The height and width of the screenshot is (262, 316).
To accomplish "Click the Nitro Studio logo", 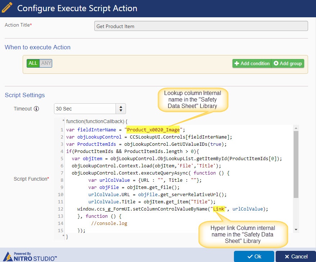I will [x=30, y=257].
